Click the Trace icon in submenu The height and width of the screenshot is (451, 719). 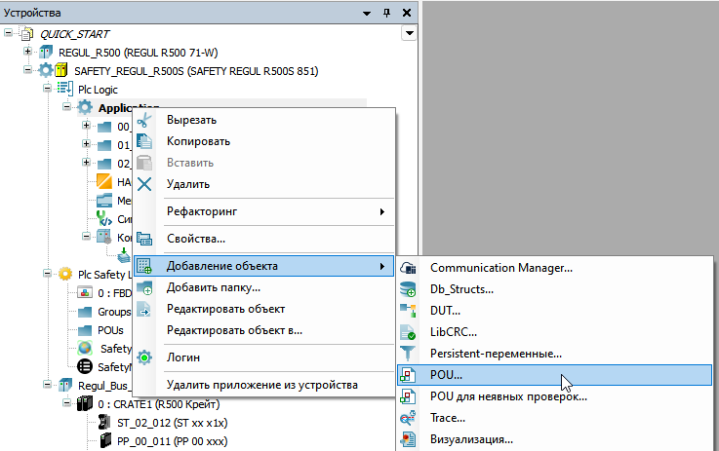point(409,418)
